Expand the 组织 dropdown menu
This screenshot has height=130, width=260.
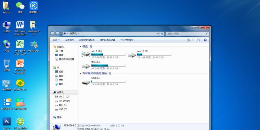[55, 40]
